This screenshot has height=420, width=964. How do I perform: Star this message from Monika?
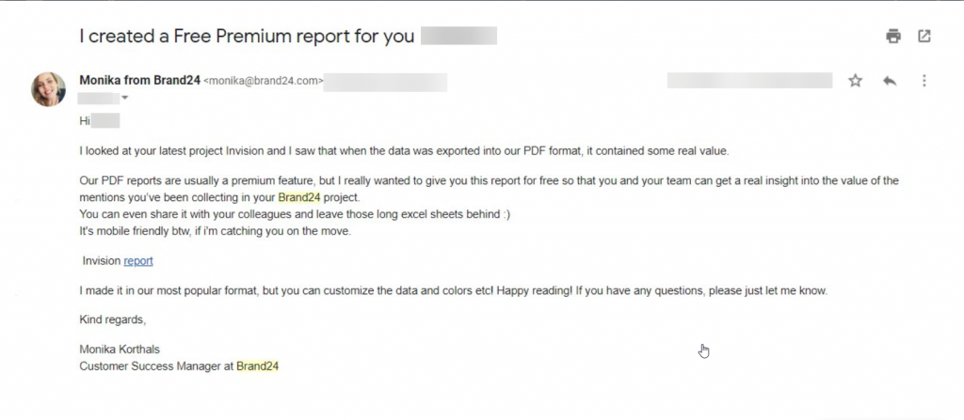pos(855,81)
